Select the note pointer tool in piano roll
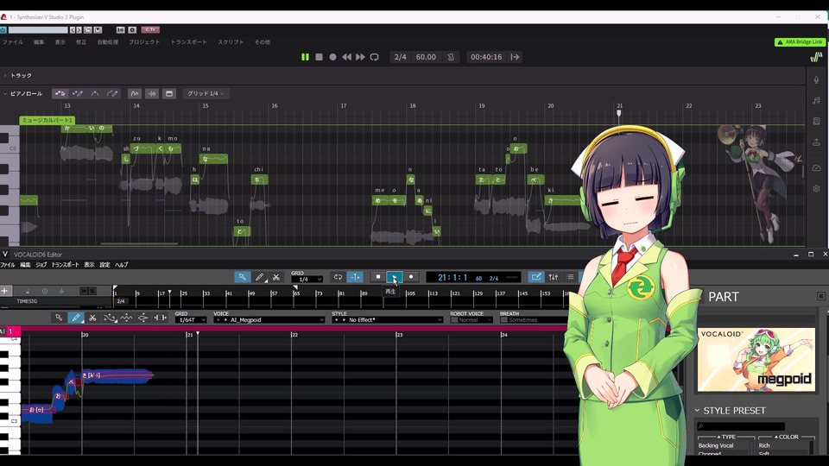829x466 pixels. (60, 93)
